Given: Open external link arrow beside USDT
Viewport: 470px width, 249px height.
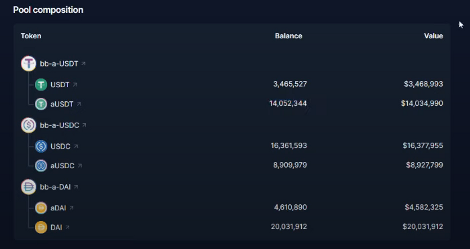Looking at the screenshot, I should (75, 84).
